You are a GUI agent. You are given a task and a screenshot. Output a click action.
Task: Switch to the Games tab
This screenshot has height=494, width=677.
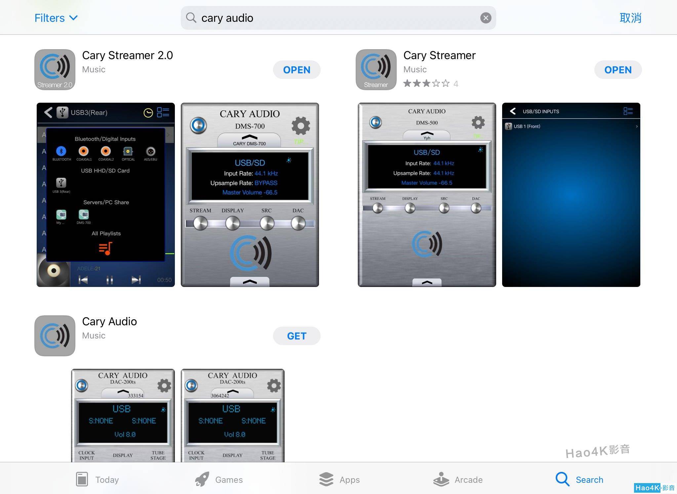(x=219, y=479)
